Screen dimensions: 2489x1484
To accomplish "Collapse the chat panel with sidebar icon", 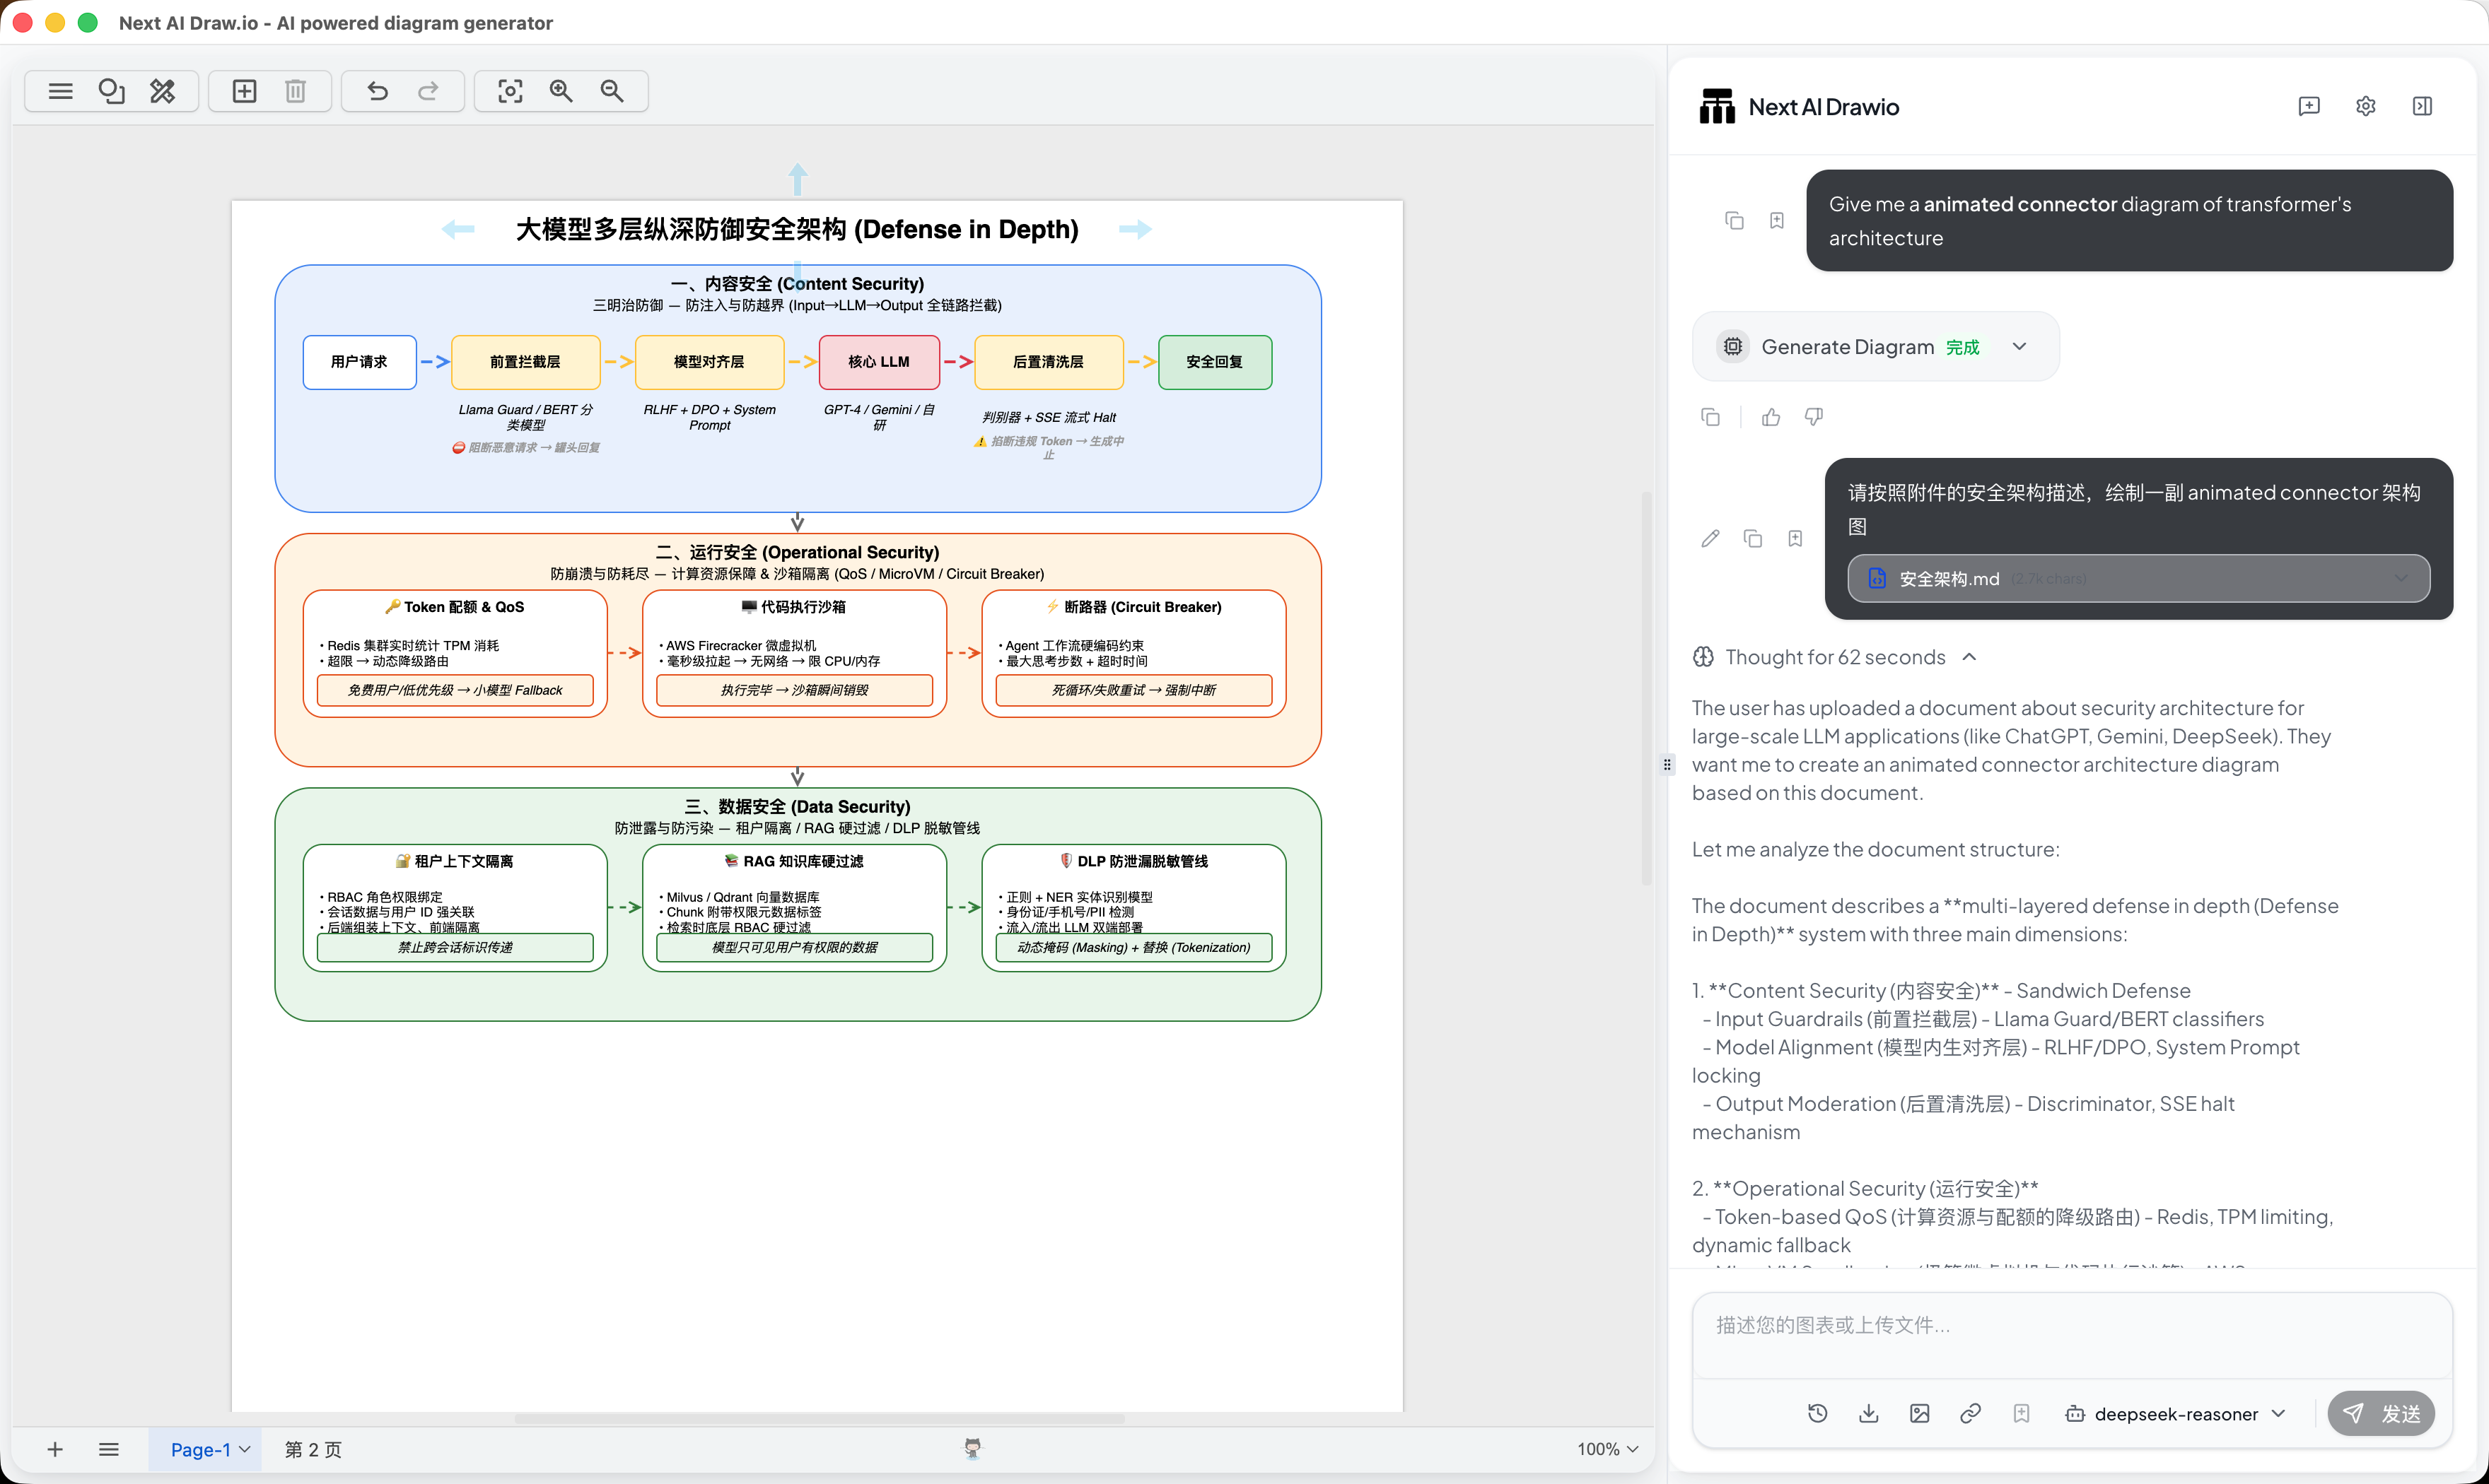I will pos(2422,106).
